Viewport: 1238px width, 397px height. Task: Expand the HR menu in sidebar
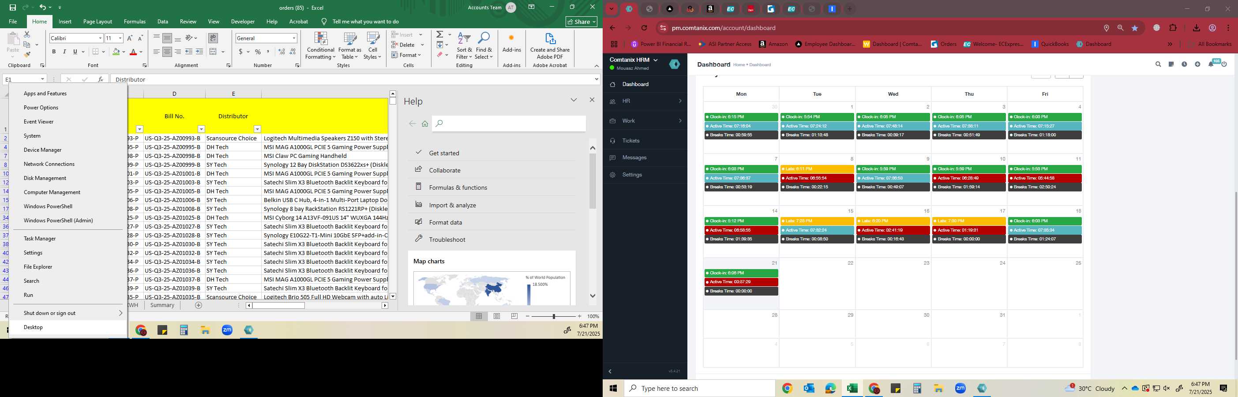click(x=645, y=101)
